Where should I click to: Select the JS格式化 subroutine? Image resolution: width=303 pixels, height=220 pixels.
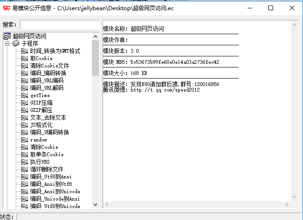coord(42,125)
